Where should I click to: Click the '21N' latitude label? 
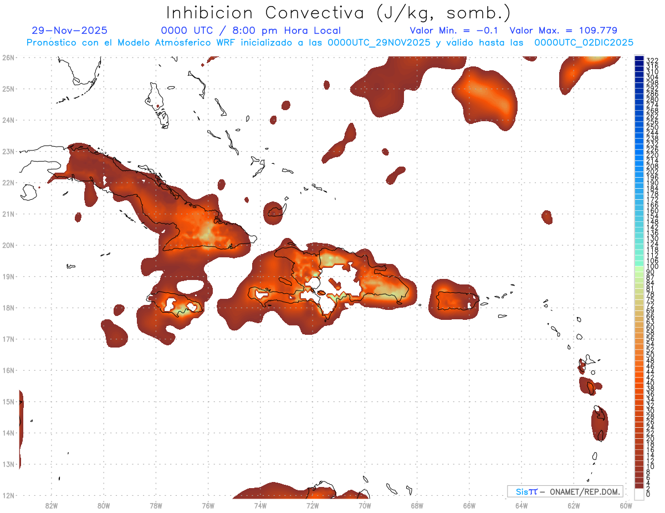click(x=8, y=214)
